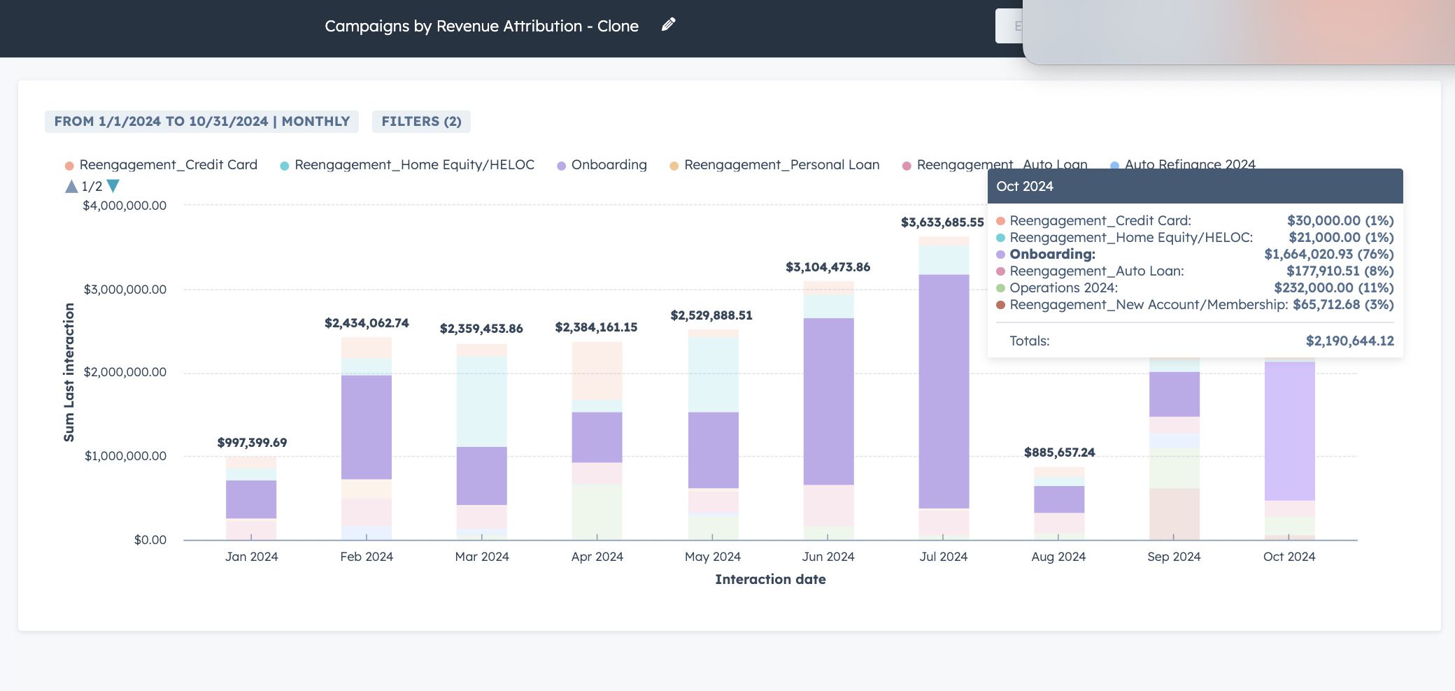
Task: Click the Jul 2024 axis label
Action: (x=943, y=557)
